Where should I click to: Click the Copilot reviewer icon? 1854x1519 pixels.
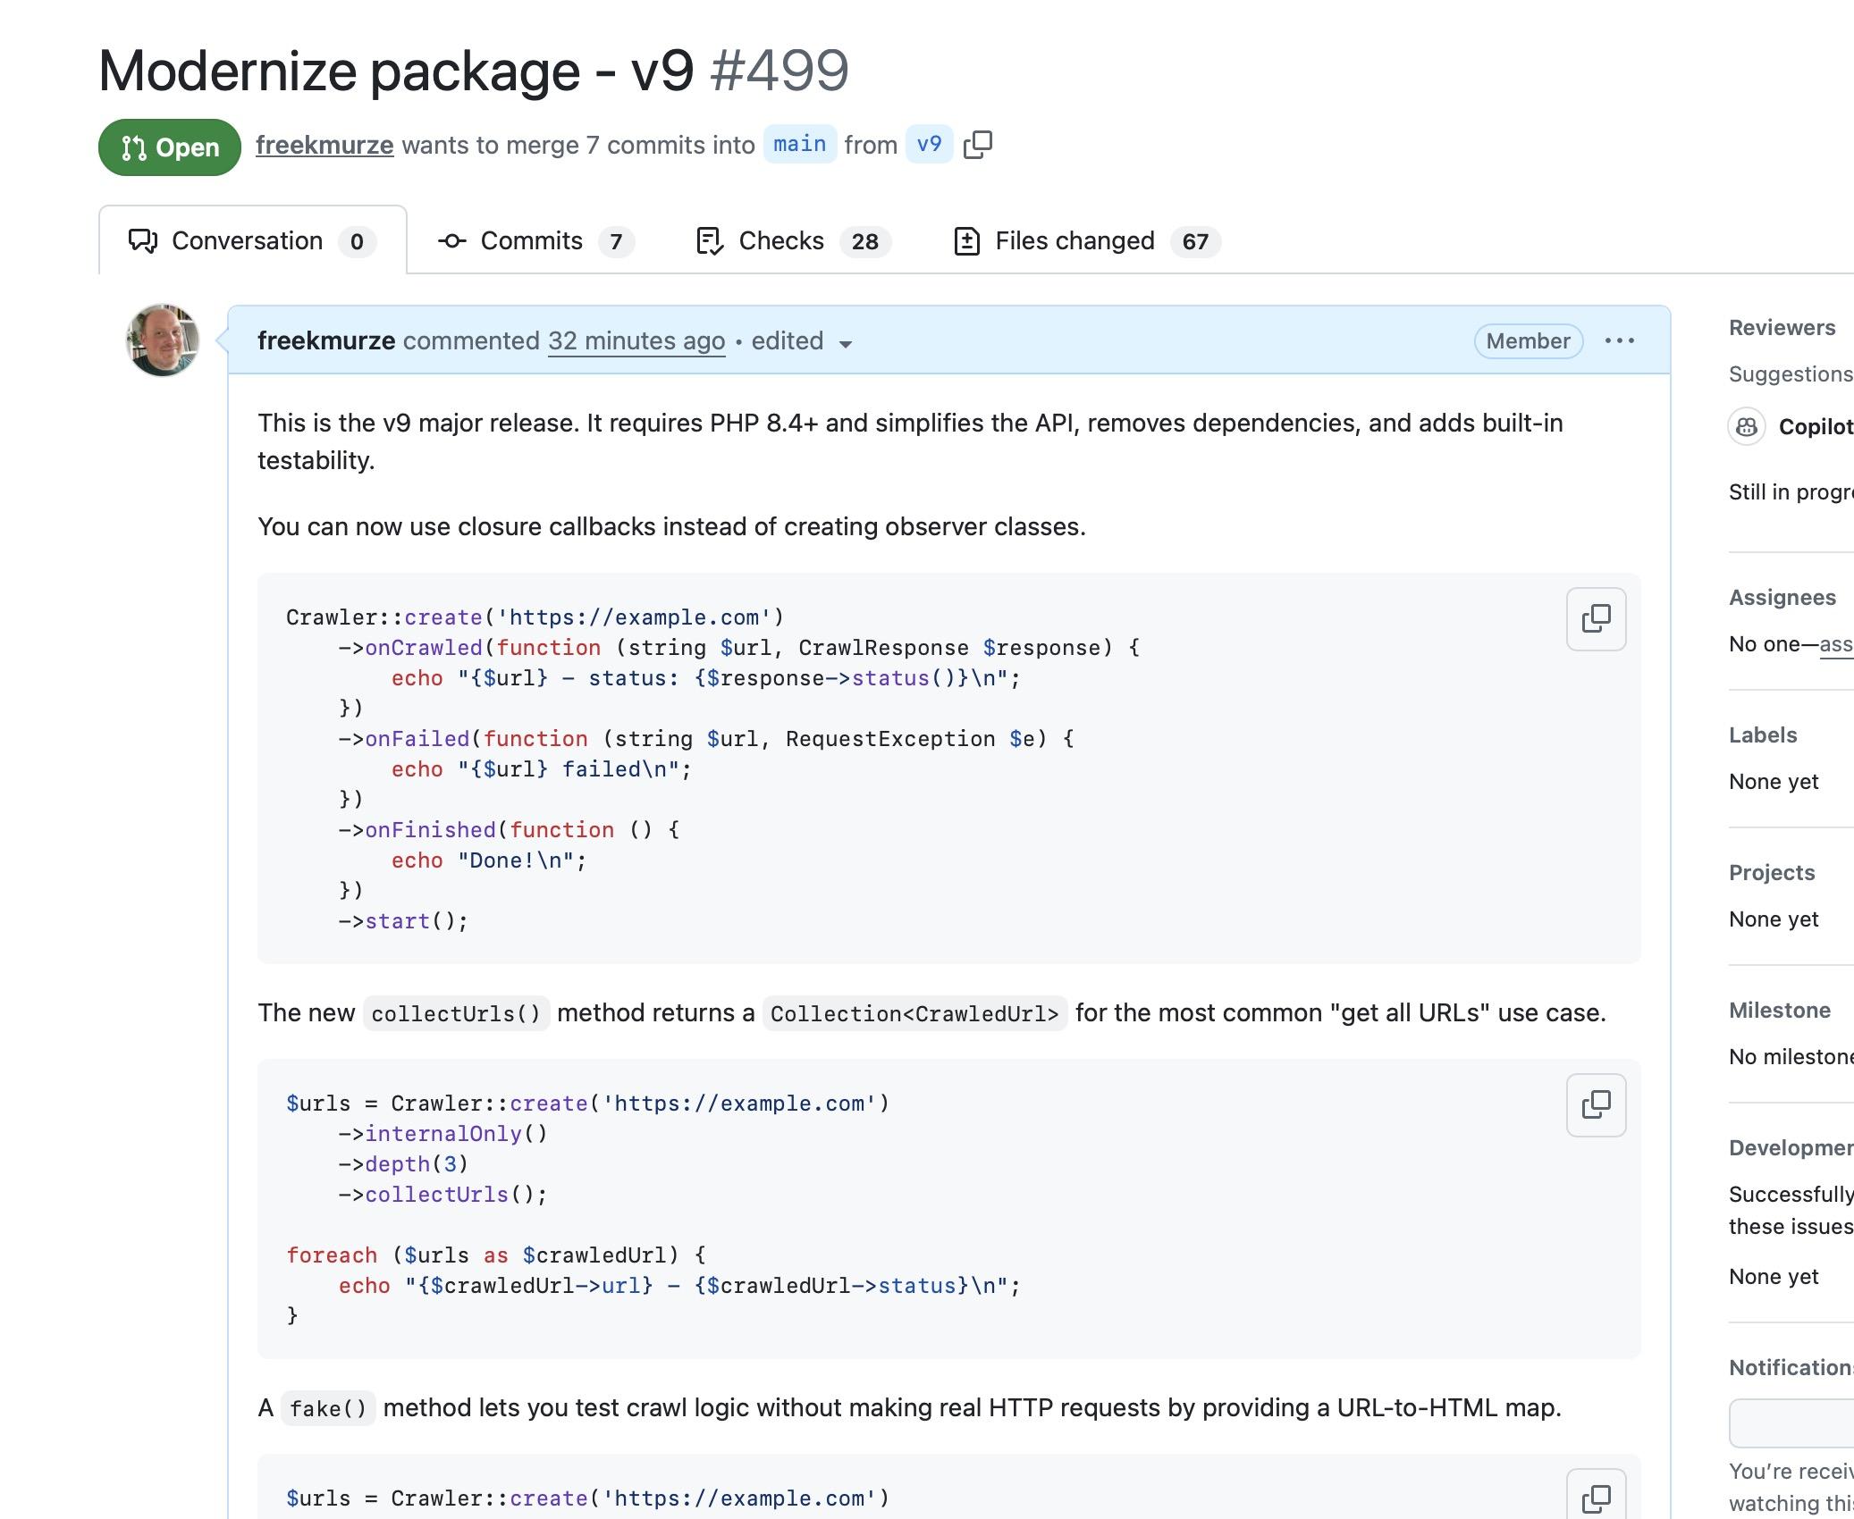coord(1747,426)
